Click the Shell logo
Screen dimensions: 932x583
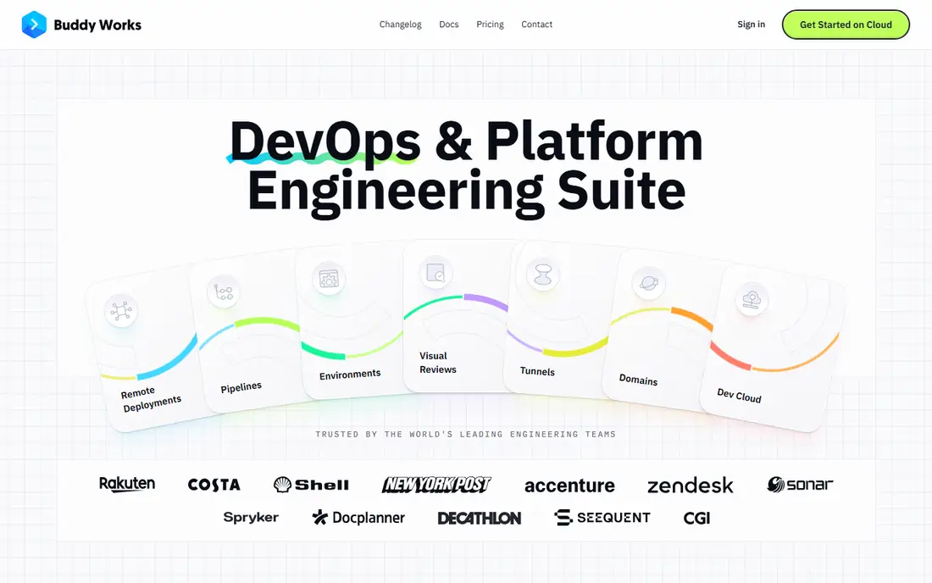click(312, 485)
